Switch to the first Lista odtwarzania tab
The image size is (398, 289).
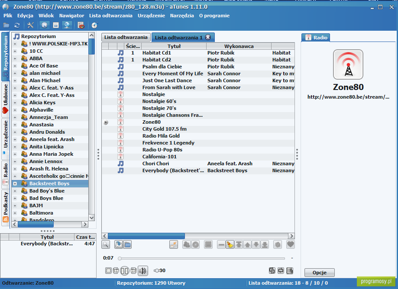click(126, 37)
